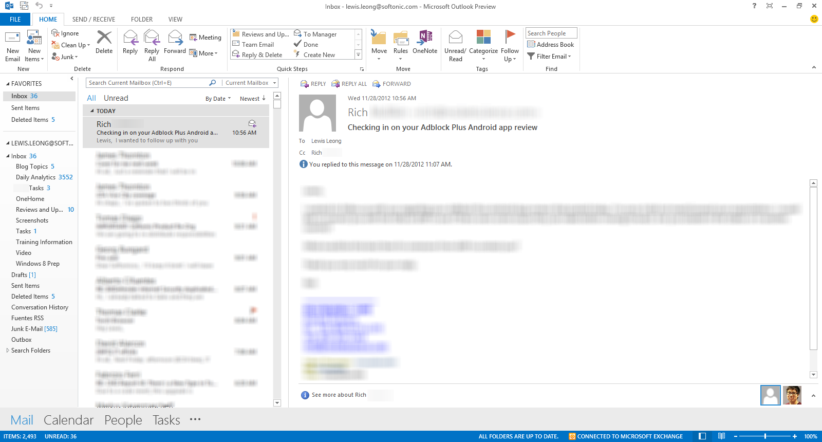Run the Team Email quick step
Screen dimensions: 822x442
tap(253, 45)
